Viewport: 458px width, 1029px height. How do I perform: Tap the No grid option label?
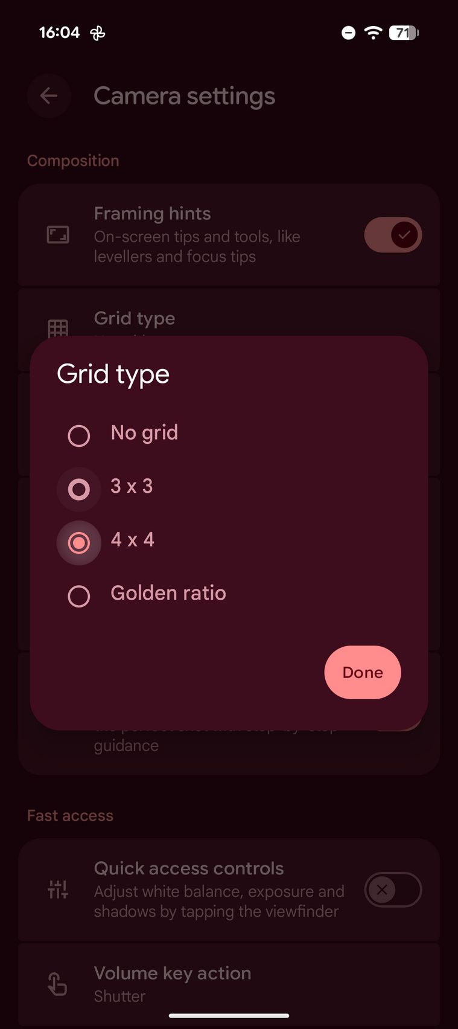point(144,432)
